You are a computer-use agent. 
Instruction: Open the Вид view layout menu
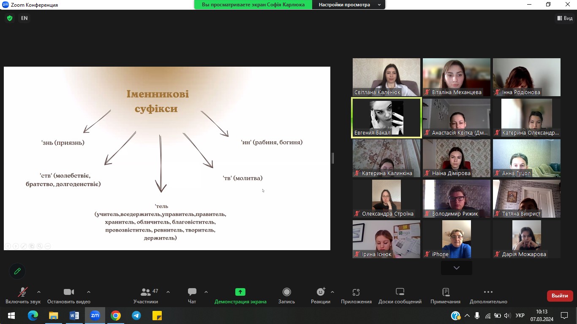click(565, 18)
